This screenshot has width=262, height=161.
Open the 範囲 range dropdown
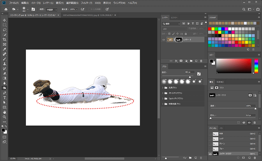tap(52, 10)
